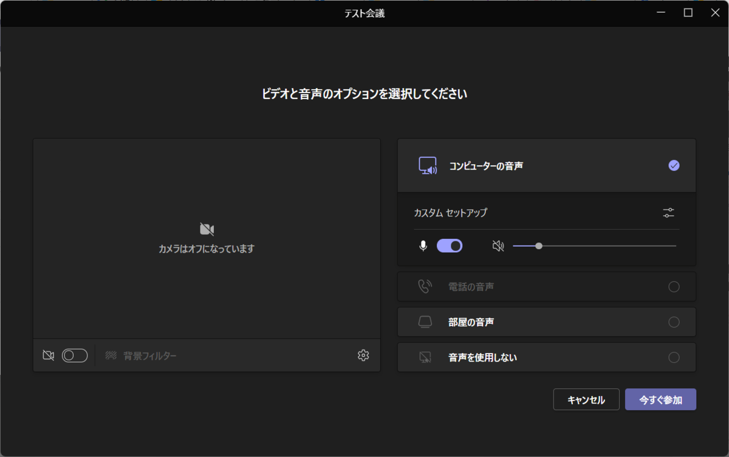This screenshot has height=457, width=729.
Task: Click crossed-out camera icon in preview center
Action: click(x=207, y=229)
